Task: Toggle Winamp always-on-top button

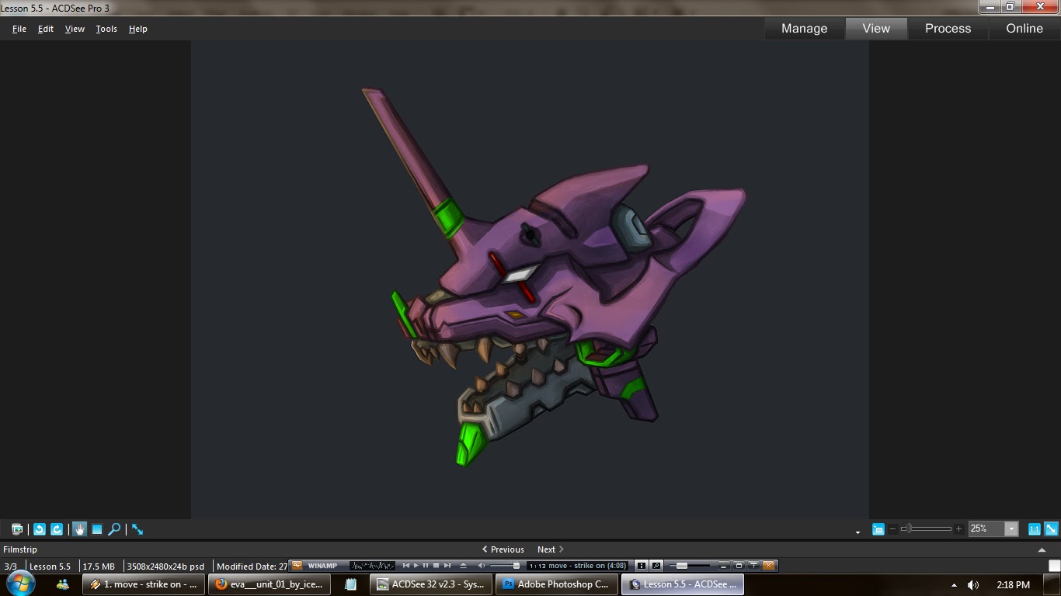Action: point(753,566)
